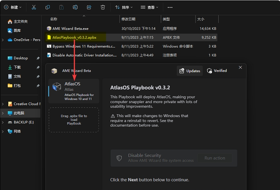Screen dimensions: 280x190
Task: Click the registry file icon of Disable Automatic Driver
Action: pos(49,55)
